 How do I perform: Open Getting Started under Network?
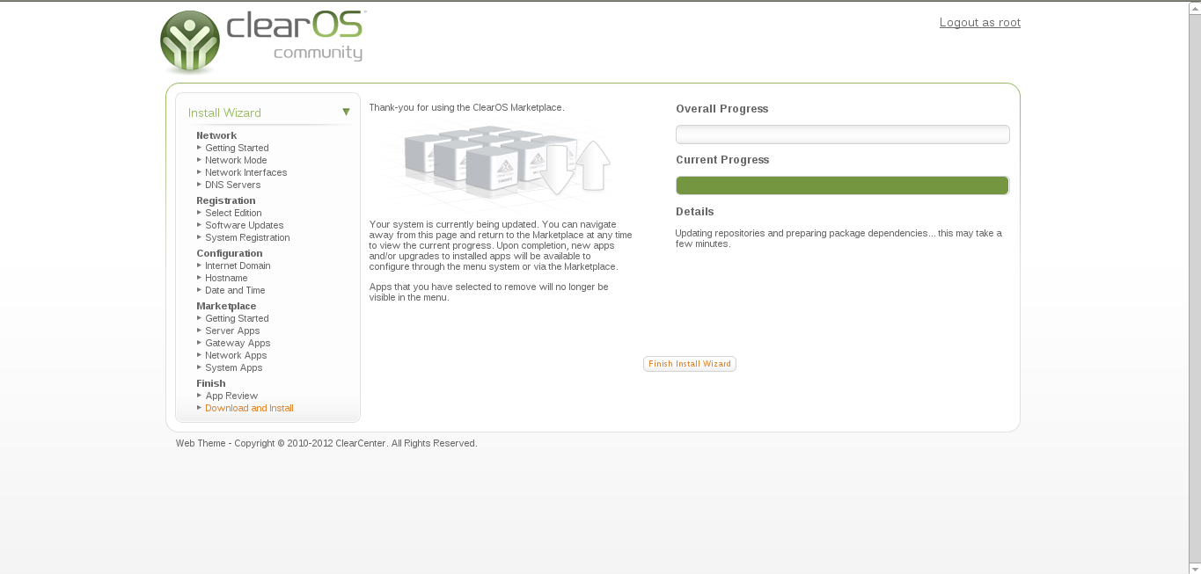tap(237, 148)
